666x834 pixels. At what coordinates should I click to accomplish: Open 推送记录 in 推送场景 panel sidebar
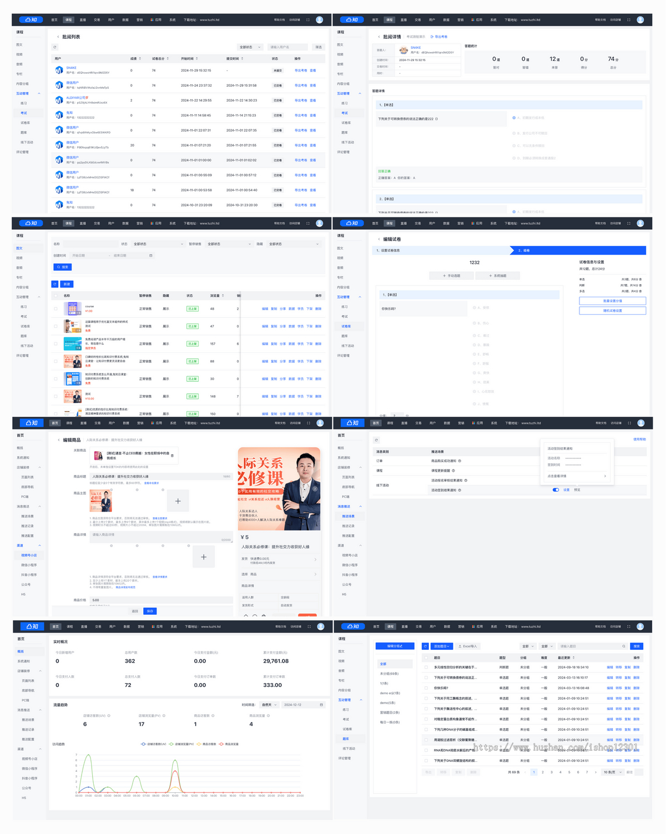[348, 526]
